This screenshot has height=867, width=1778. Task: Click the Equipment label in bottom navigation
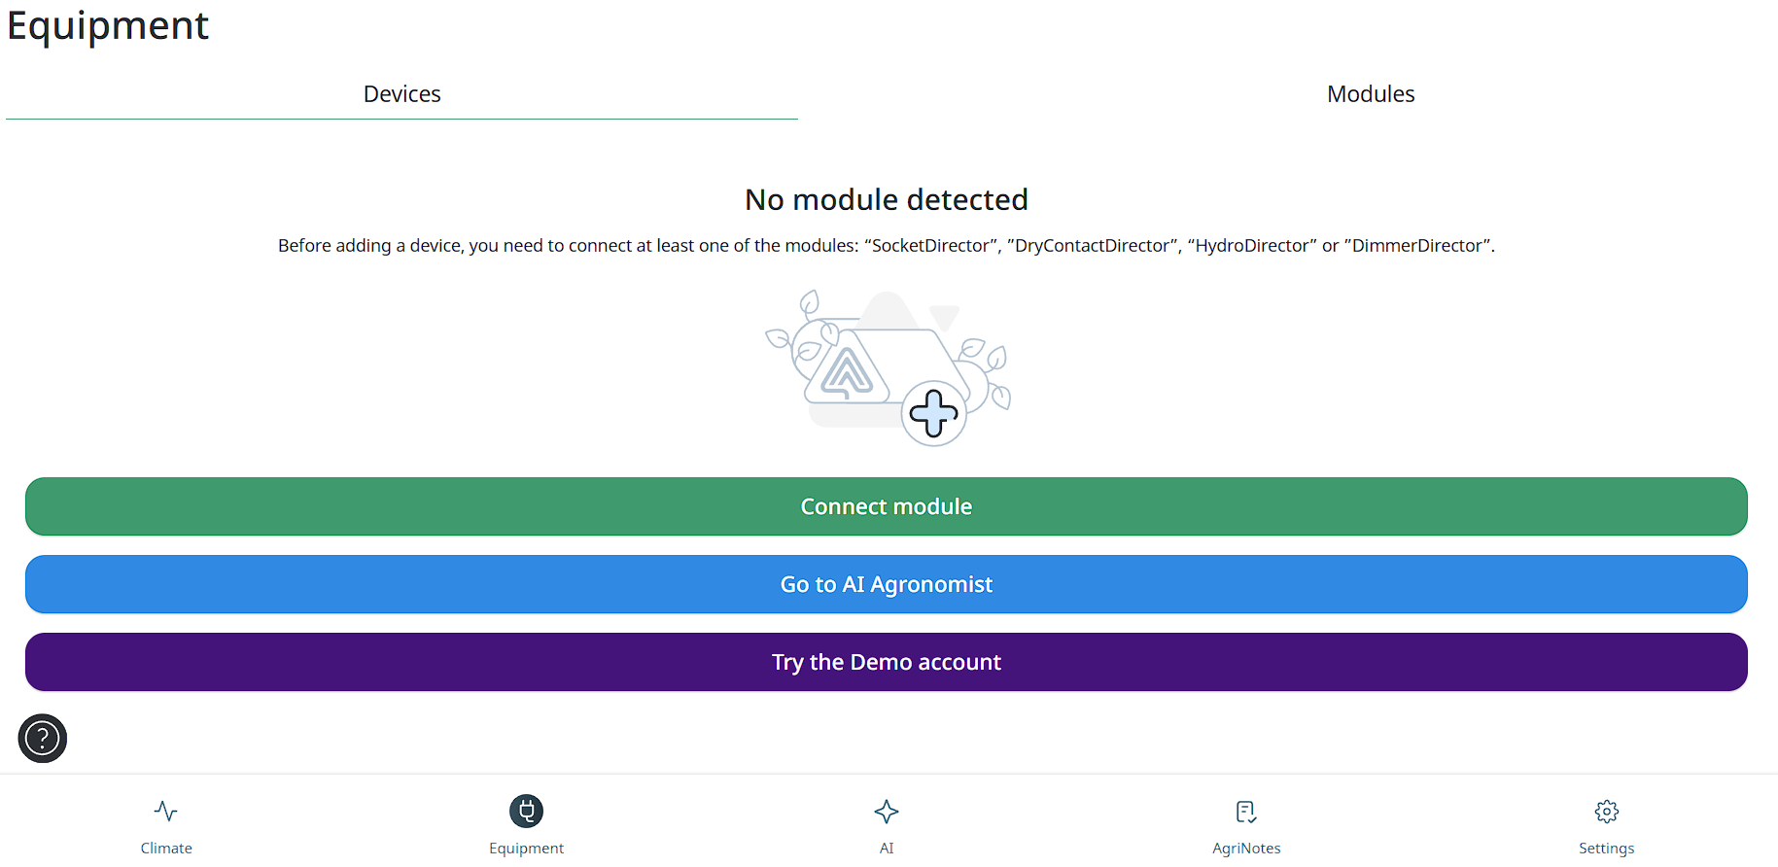[526, 849]
